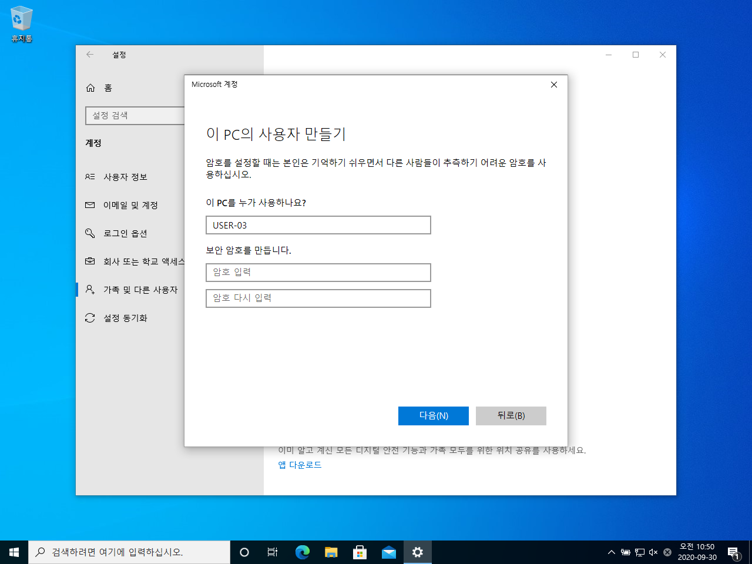The width and height of the screenshot is (752, 564).
Task: Click the network icon in the system tray
Action: (640, 552)
